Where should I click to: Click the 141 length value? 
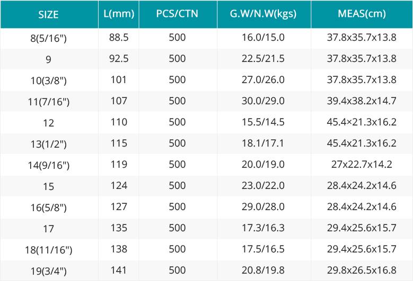pos(119,270)
